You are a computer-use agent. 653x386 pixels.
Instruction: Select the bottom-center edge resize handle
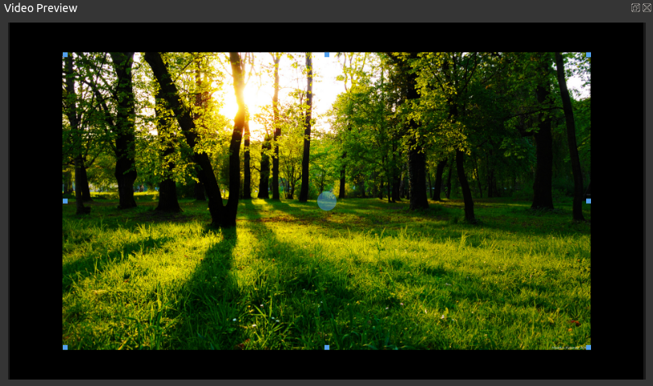[x=327, y=347]
